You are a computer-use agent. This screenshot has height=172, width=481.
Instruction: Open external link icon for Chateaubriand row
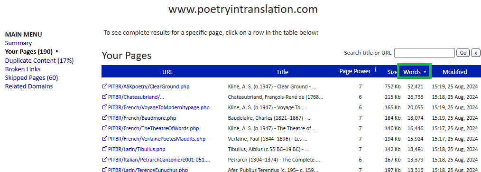pos(105,97)
